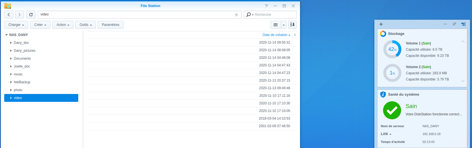Image resolution: width=472 pixels, height=148 pixels.
Task: Open the Charger menu
Action: 16,25
